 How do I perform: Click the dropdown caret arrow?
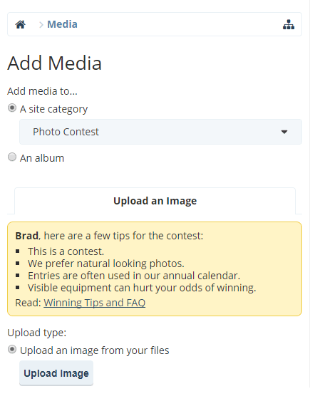[x=284, y=132]
